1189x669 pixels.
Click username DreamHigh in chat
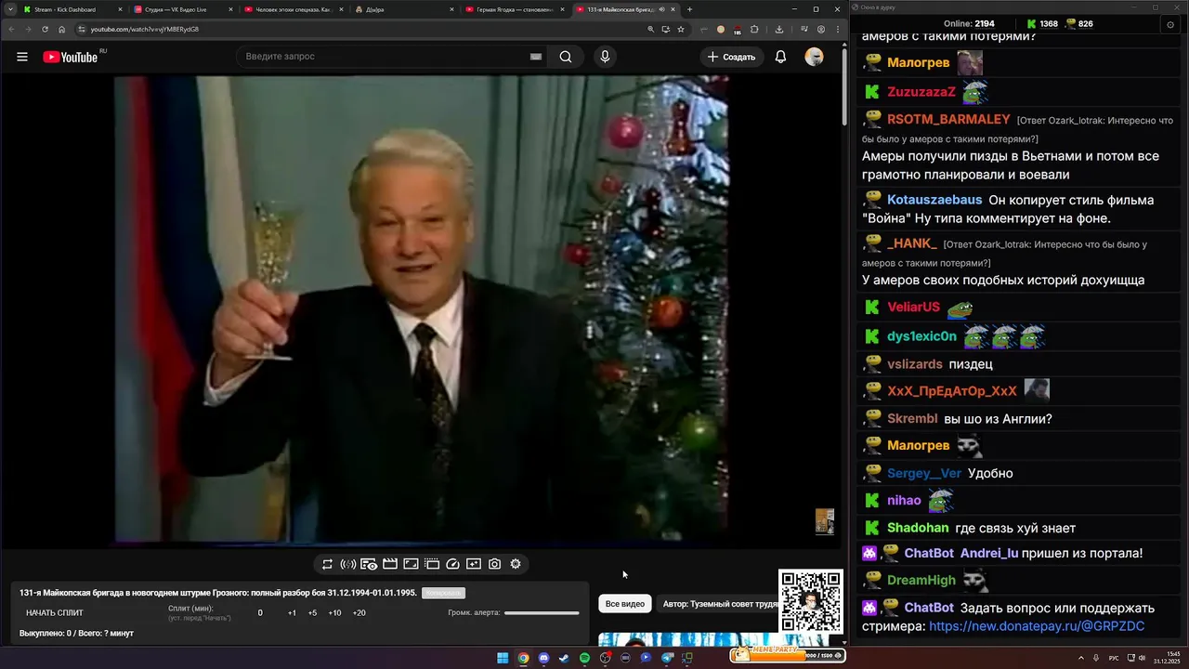pos(921,580)
